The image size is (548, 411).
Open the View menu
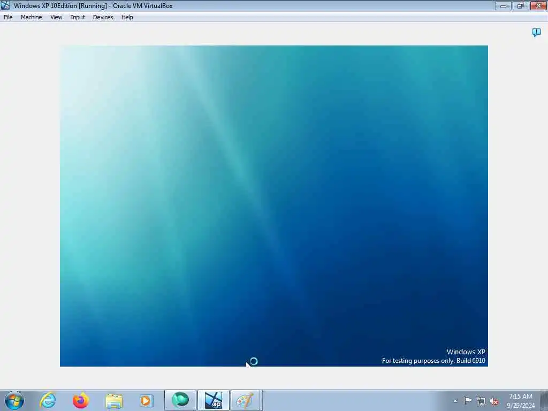(x=56, y=17)
